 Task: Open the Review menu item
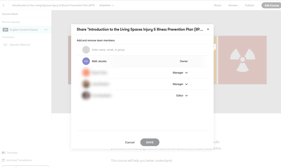[233, 5]
